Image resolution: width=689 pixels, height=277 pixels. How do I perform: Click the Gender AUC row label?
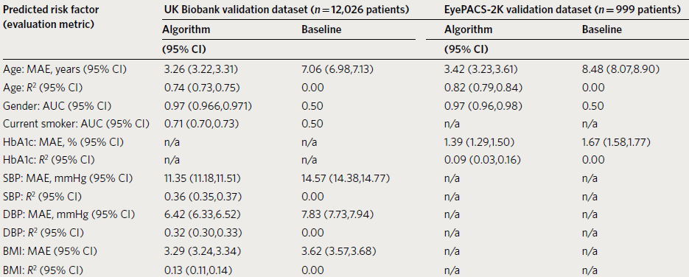click(57, 106)
